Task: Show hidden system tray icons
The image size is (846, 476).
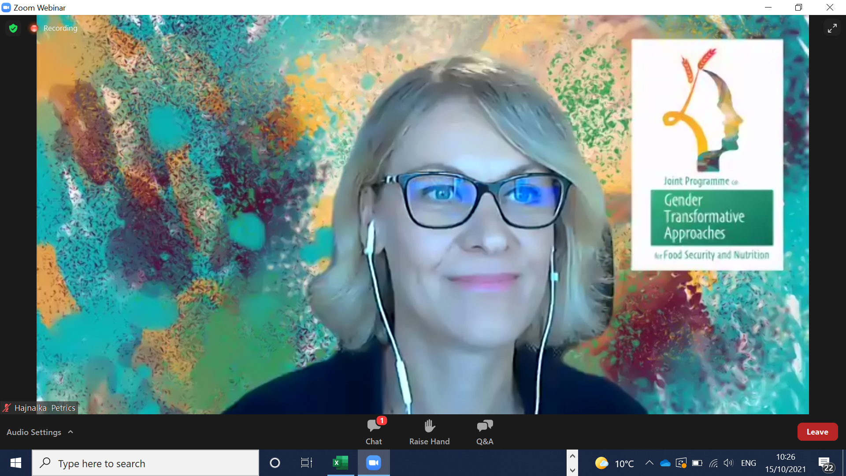Action: [649, 463]
